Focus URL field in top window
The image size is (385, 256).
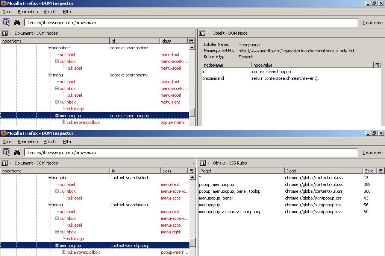click(191, 22)
